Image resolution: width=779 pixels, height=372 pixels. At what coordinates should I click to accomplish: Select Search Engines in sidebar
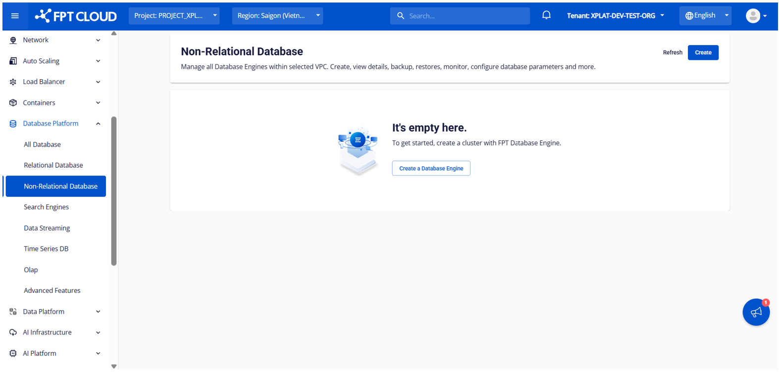pos(46,207)
